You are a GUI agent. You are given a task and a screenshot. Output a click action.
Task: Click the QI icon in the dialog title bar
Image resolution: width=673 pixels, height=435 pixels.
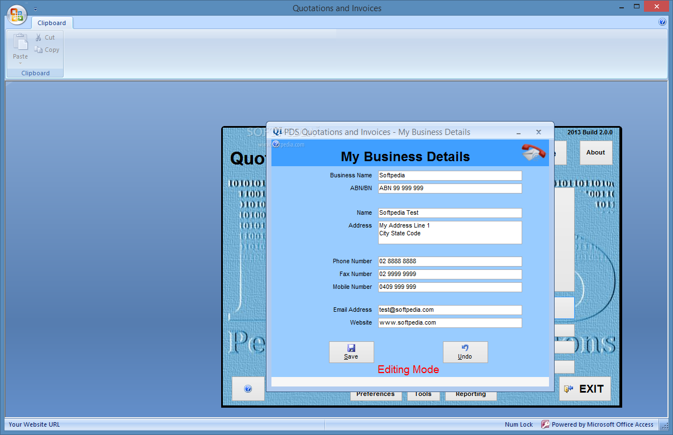point(277,132)
